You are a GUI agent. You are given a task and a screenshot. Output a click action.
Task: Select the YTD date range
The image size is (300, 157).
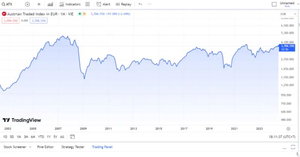pos(41,137)
